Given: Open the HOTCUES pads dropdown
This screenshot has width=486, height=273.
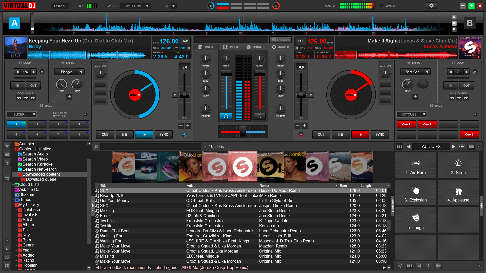Looking at the screenshot, I should (411, 115).
